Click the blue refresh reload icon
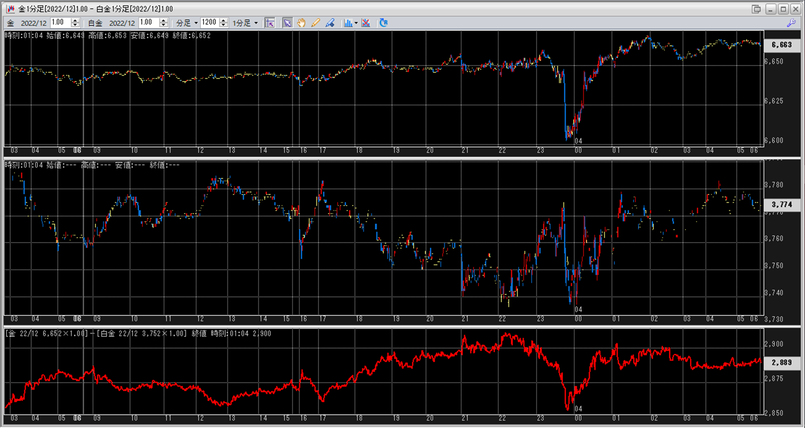Screen dimensions: 805x428 [383, 23]
